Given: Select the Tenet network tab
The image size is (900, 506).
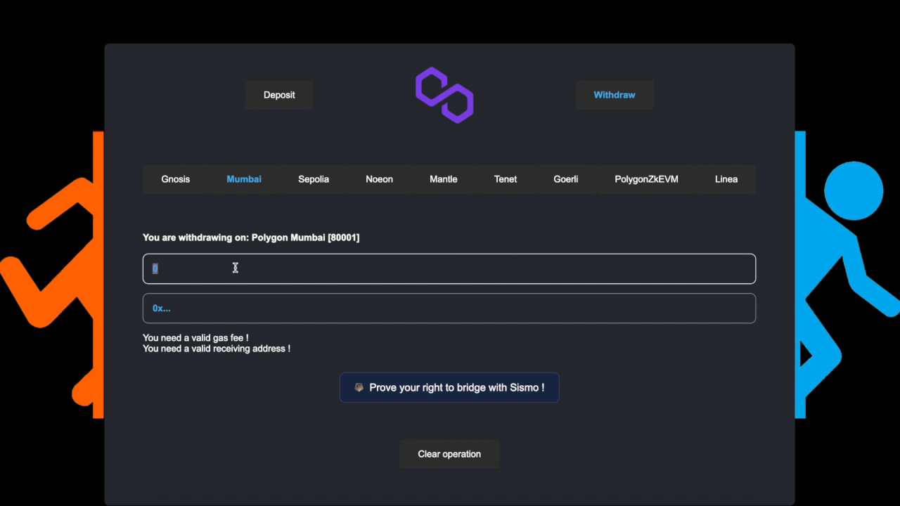Looking at the screenshot, I should 506,179.
